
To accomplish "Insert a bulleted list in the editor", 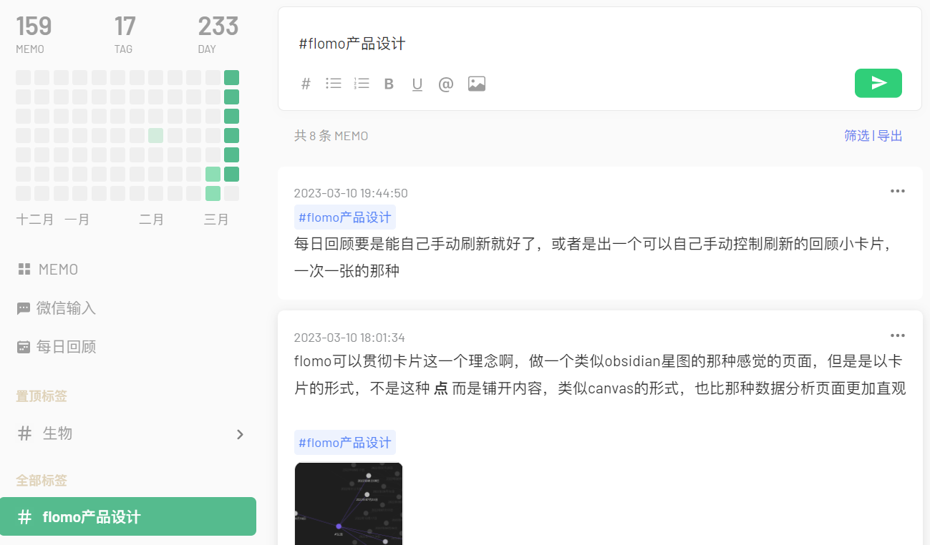I will pyautogui.click(x=333, y=84).
